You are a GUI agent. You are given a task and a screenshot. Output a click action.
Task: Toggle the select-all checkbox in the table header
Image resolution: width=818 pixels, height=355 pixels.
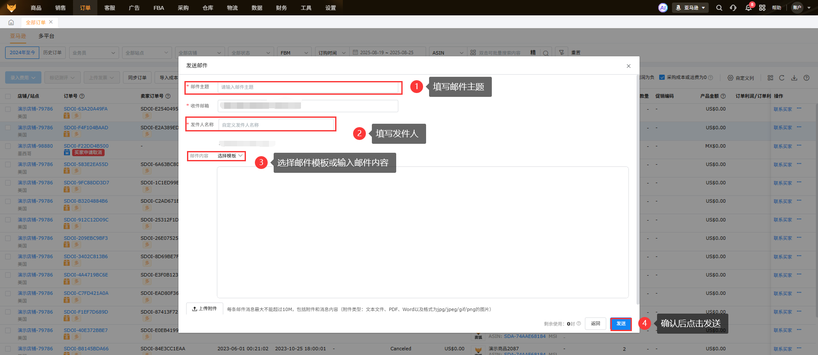point(8,96)
